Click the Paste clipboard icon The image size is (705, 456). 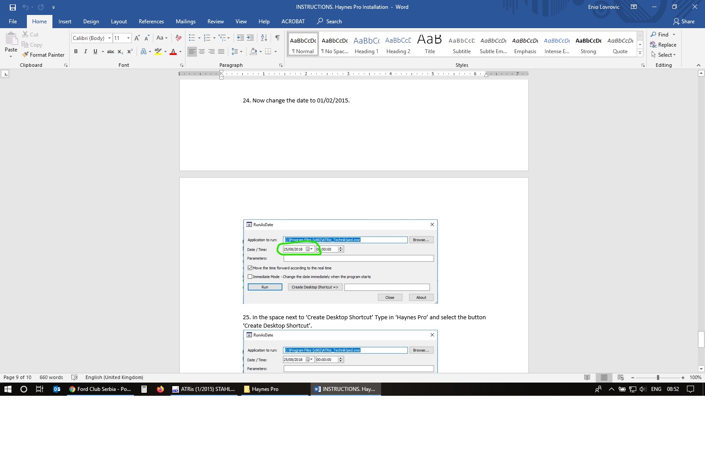coord(11,39)
